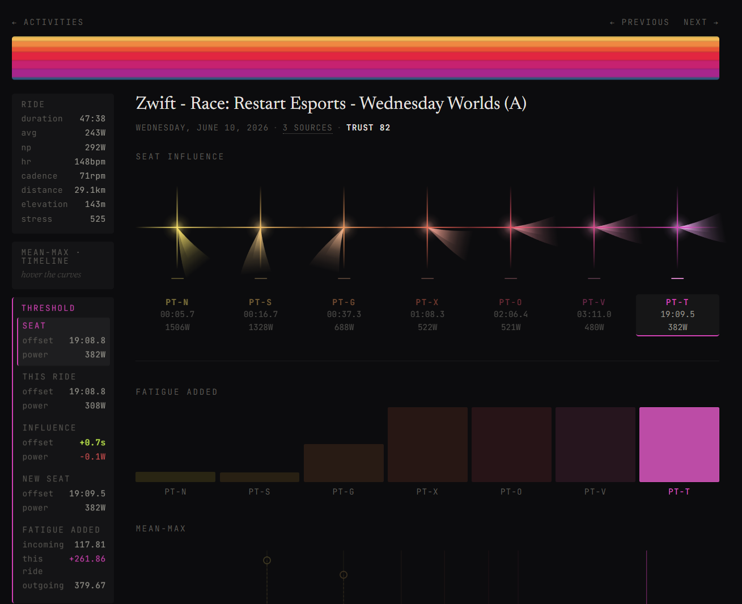Viewport: 742px width, 604px height.
Task: Click the magenta vertical line in Mean-Max chart
Action: point(646,577)
